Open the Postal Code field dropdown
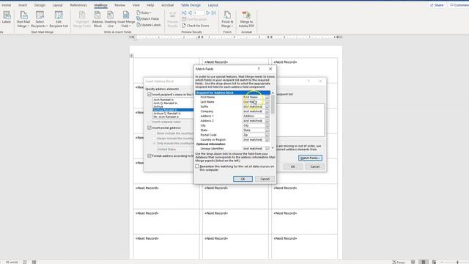 coord(267,135)
